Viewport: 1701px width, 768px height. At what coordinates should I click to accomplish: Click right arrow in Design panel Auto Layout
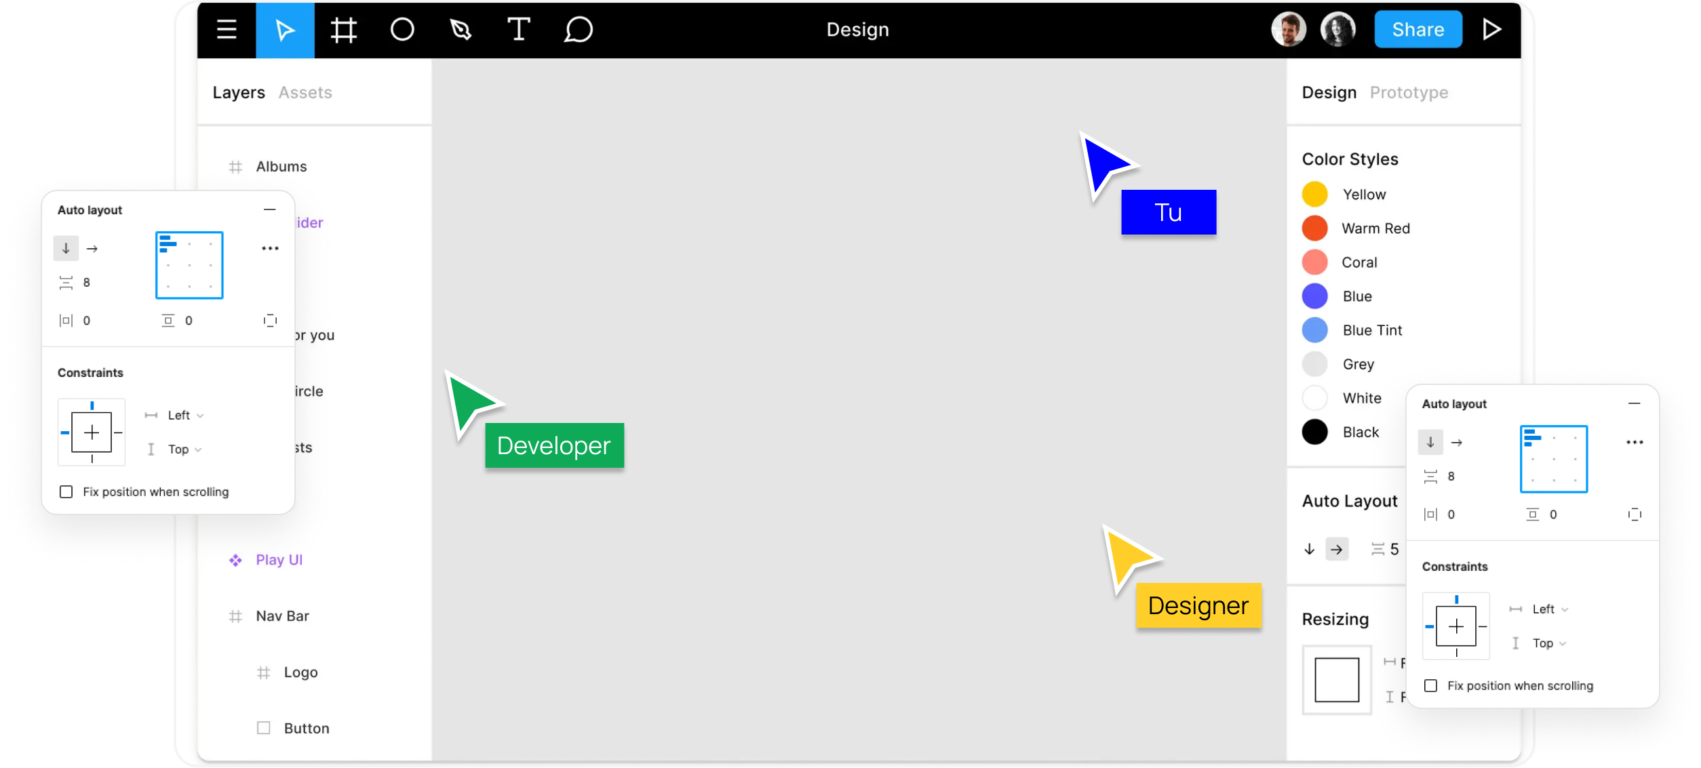pyautogui.click(x=1337, y=549)
